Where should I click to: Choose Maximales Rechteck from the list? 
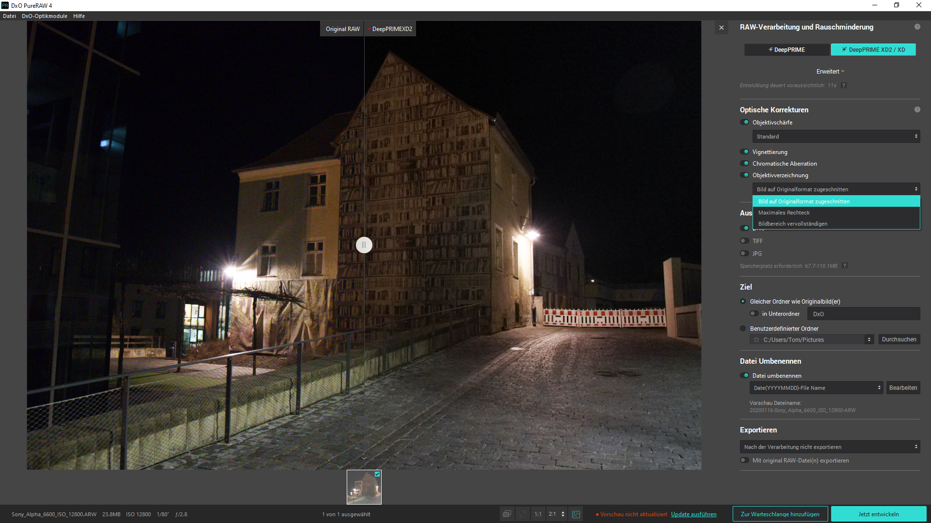784,213
